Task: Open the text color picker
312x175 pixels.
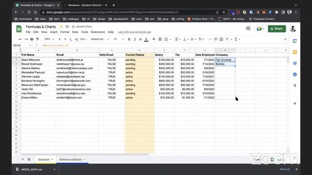Action: tap(146, 39)
